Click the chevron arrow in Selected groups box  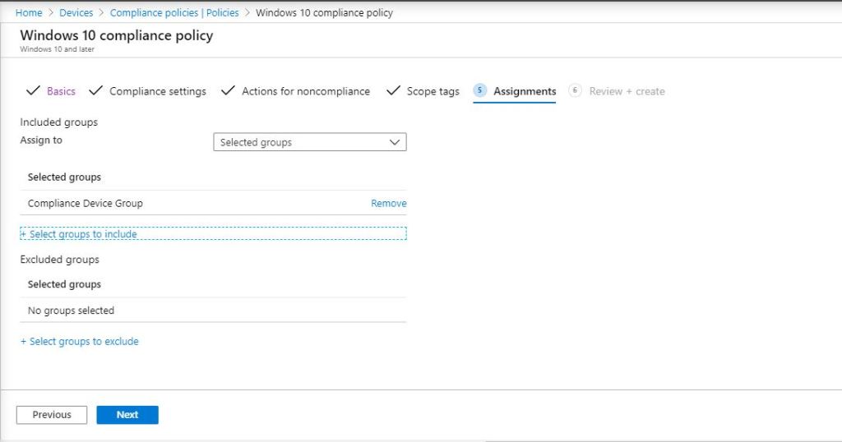coord(394,142)
